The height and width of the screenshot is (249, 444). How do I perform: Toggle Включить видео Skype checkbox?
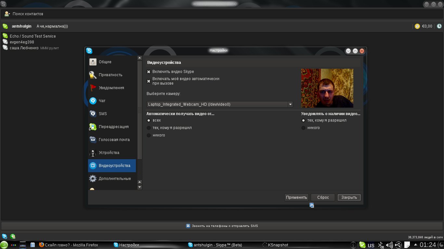149,72
